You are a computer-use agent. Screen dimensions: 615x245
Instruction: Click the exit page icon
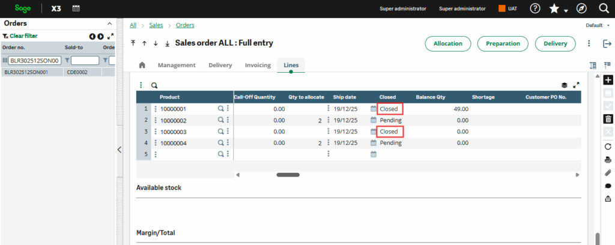pos(607,43)
